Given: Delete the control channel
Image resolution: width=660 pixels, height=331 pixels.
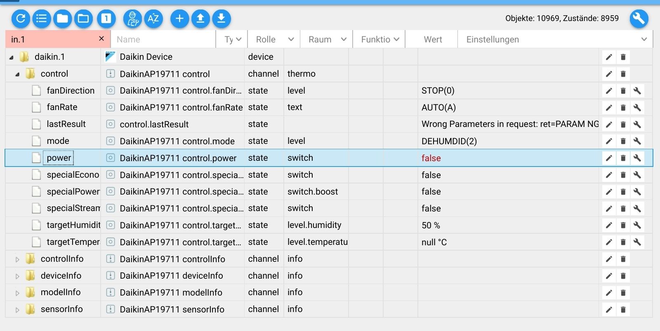Looking at the screenshot, I should click(623, 74).
